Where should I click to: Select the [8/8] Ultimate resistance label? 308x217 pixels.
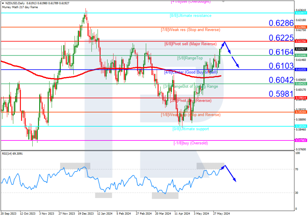click(190, 16)
